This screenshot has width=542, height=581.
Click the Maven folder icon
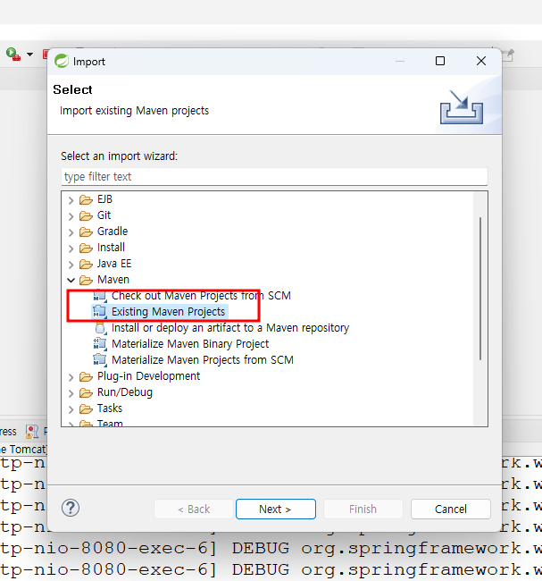tap(86, 280)
